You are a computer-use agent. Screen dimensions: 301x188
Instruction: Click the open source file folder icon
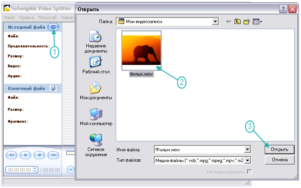pyautogui.click(x=53, y=27)
